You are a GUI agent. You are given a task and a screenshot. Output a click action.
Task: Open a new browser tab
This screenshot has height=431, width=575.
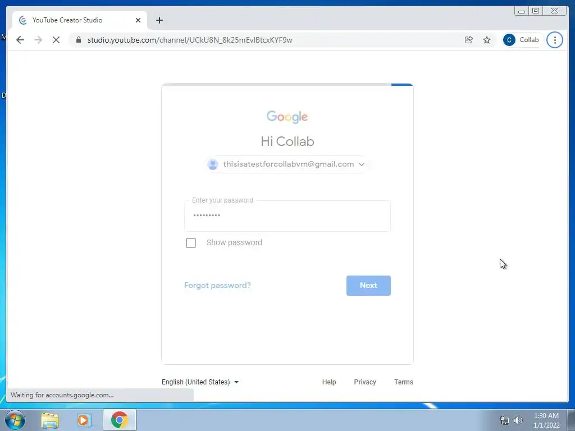[159, 20]
